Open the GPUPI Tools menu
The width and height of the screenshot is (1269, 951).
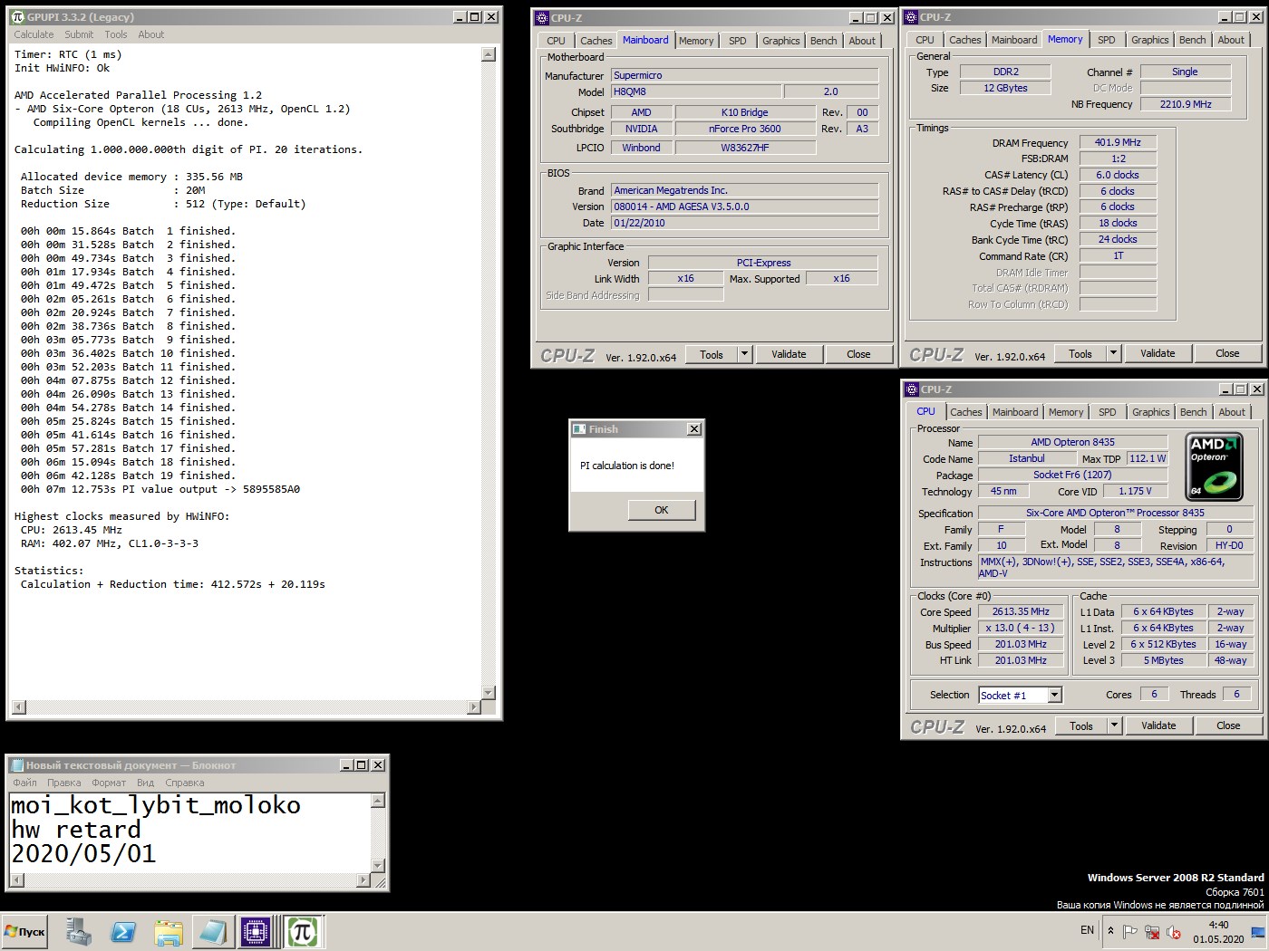pos(116,34)
